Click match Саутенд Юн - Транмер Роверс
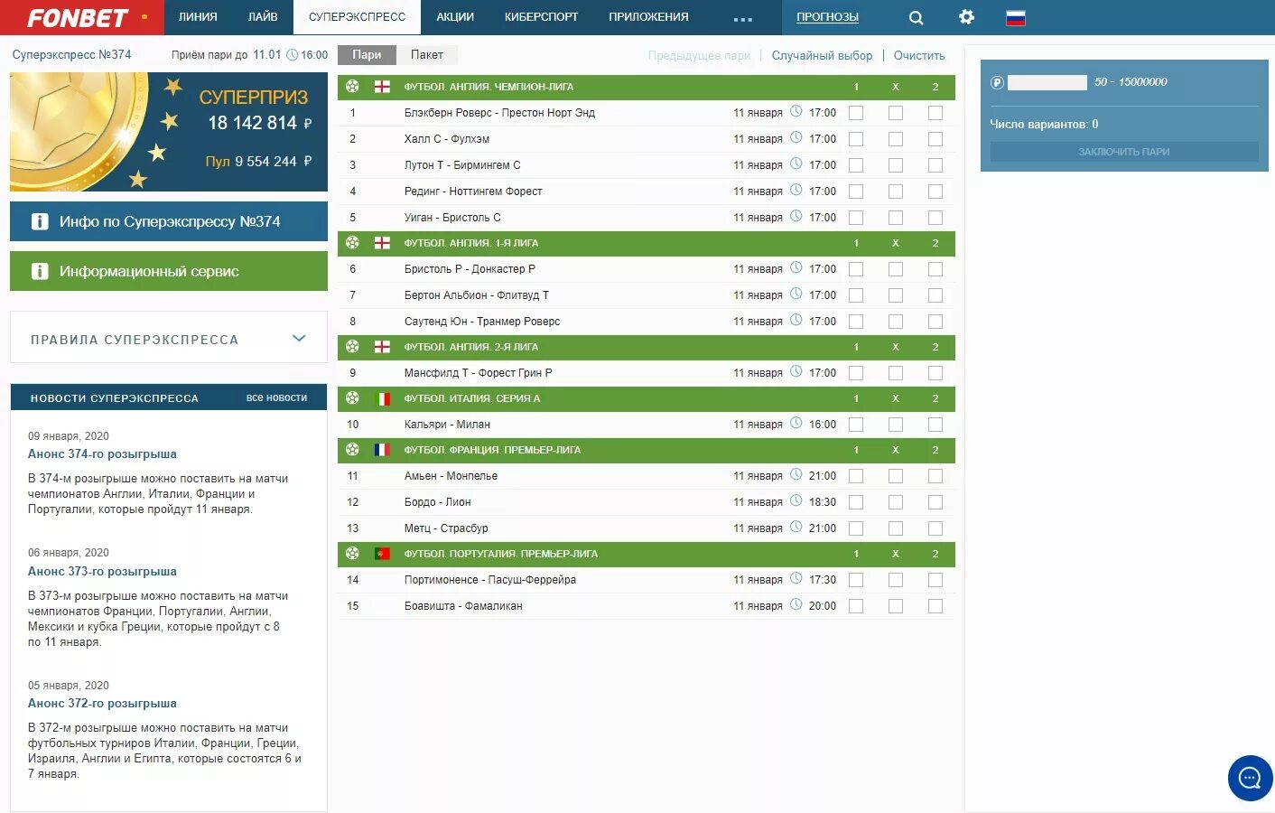 tap(482, 322)
